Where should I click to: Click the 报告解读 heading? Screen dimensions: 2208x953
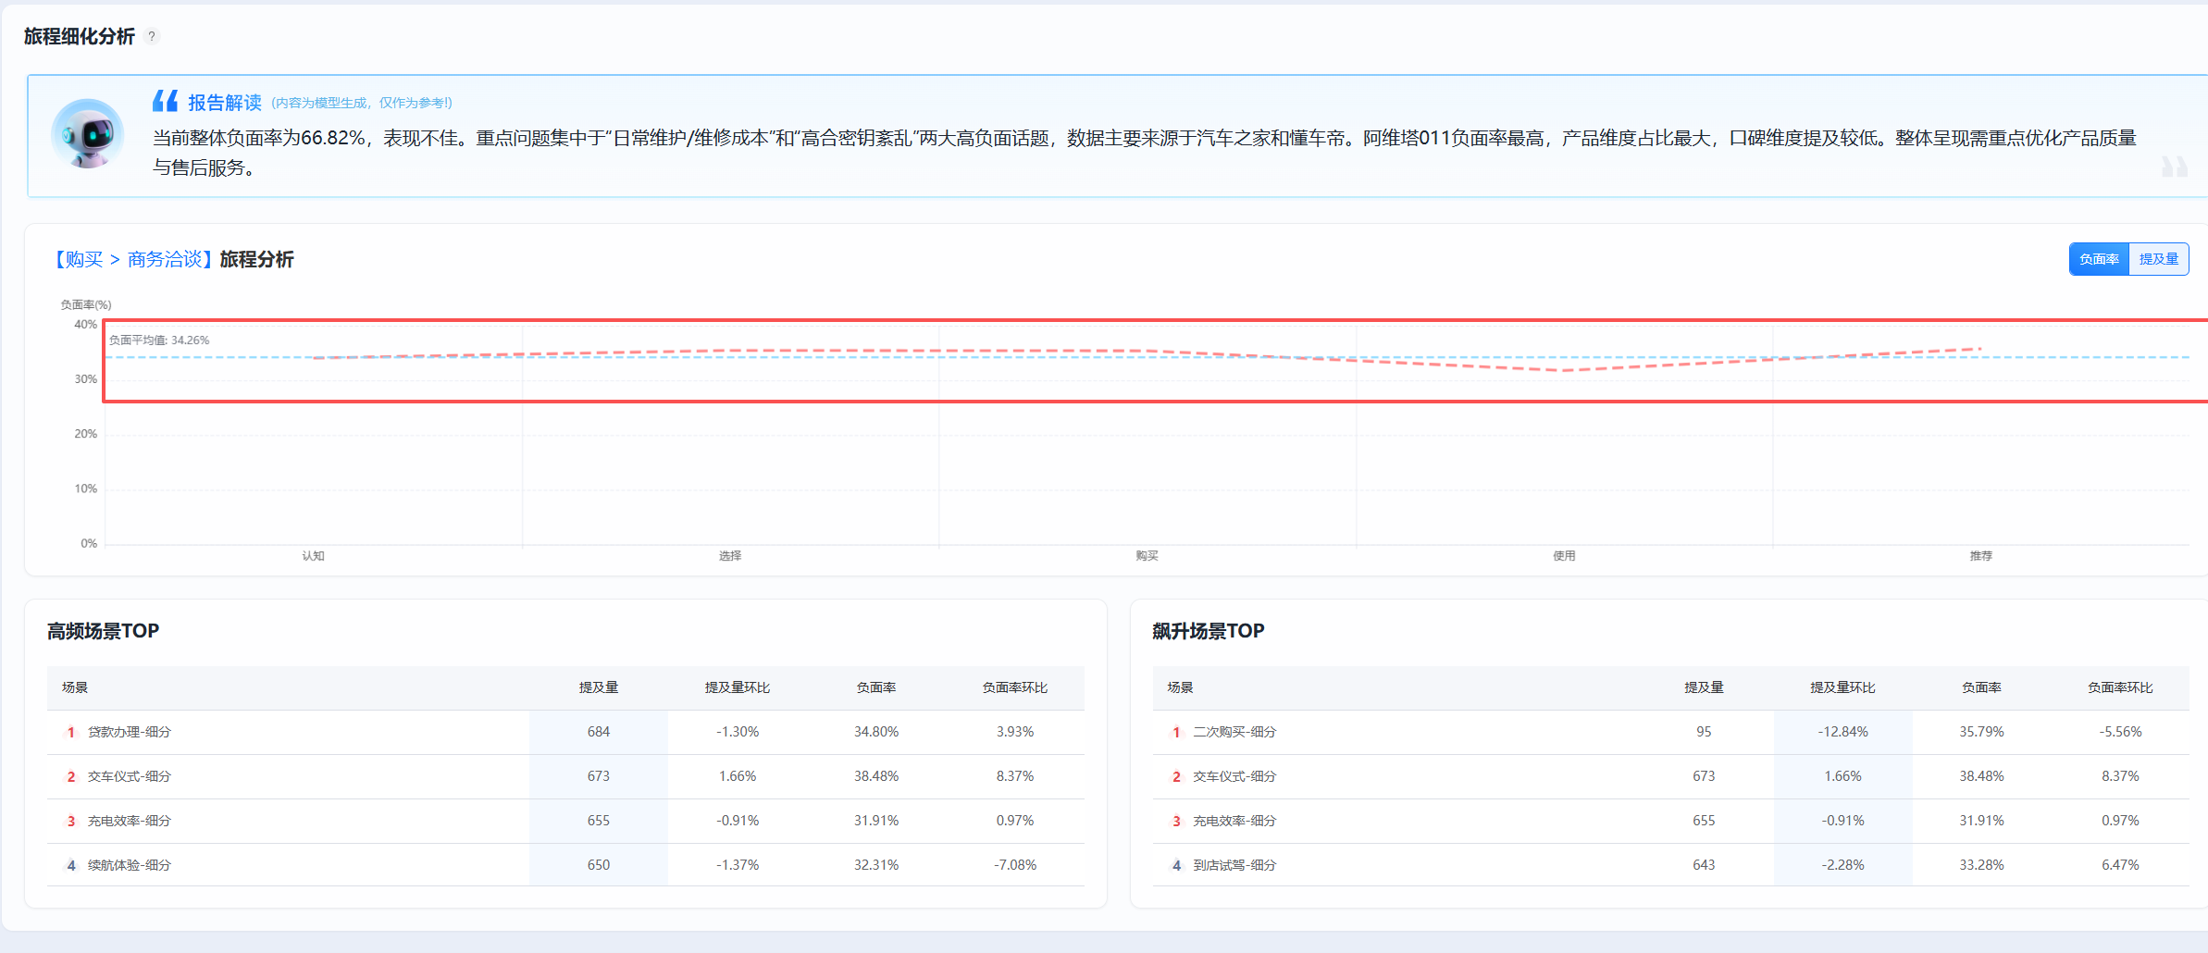click(x=225, y=103)
